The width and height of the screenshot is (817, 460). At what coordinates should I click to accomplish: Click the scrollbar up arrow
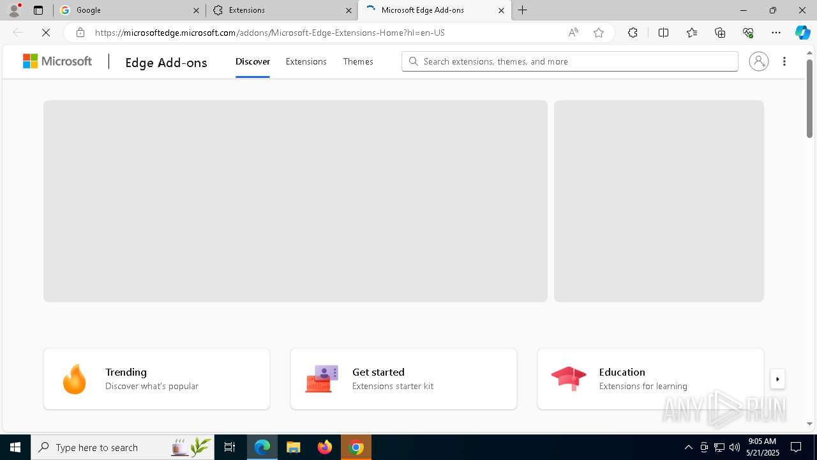click(x=809, y=52)
